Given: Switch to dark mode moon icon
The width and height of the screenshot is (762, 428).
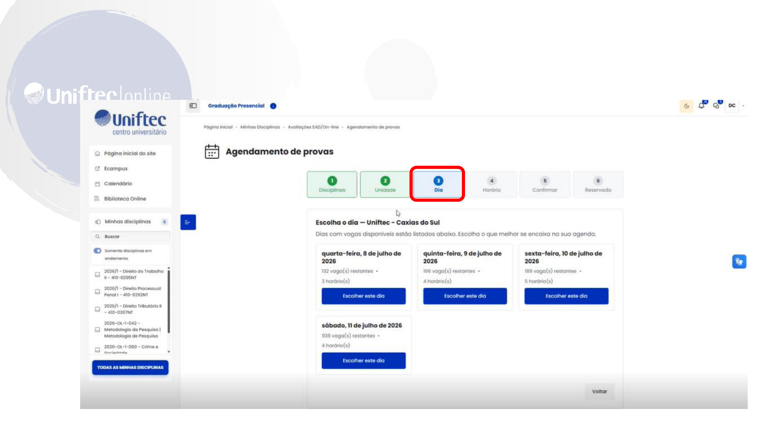Looking at the screenshot, I should pos(686,106).
